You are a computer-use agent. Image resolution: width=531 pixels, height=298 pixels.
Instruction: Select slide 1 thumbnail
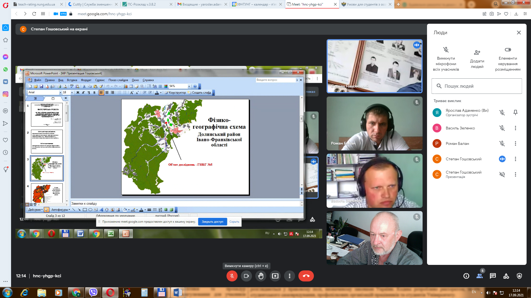pyautogui.click(x=47, y=115)
